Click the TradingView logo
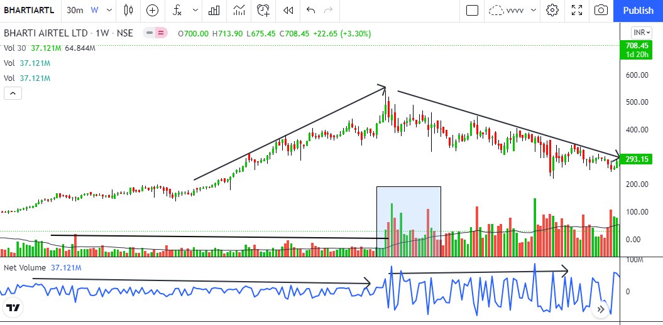The width and height of the screenshot is (663, 325). coord(14,307)
